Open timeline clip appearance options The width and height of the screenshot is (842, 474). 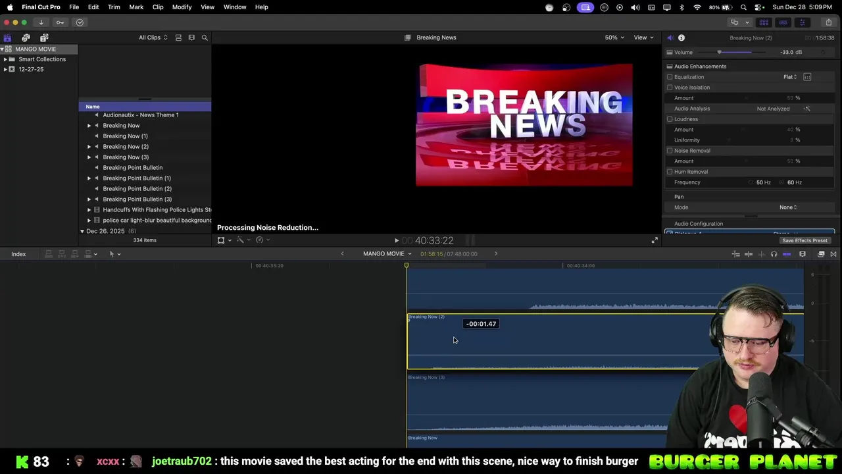[803, 254]
